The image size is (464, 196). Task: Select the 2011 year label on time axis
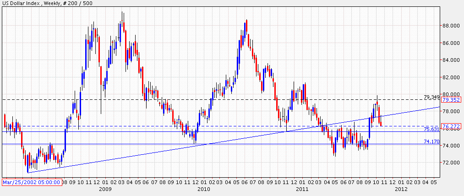pos(302,189)
